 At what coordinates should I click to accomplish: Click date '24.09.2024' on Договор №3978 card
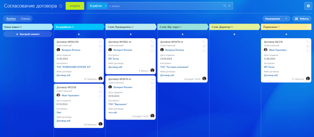pyautogui.click(x=166, y=59)
